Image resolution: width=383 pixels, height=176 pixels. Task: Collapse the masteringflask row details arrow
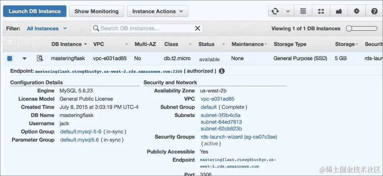(x=25, y=59)
